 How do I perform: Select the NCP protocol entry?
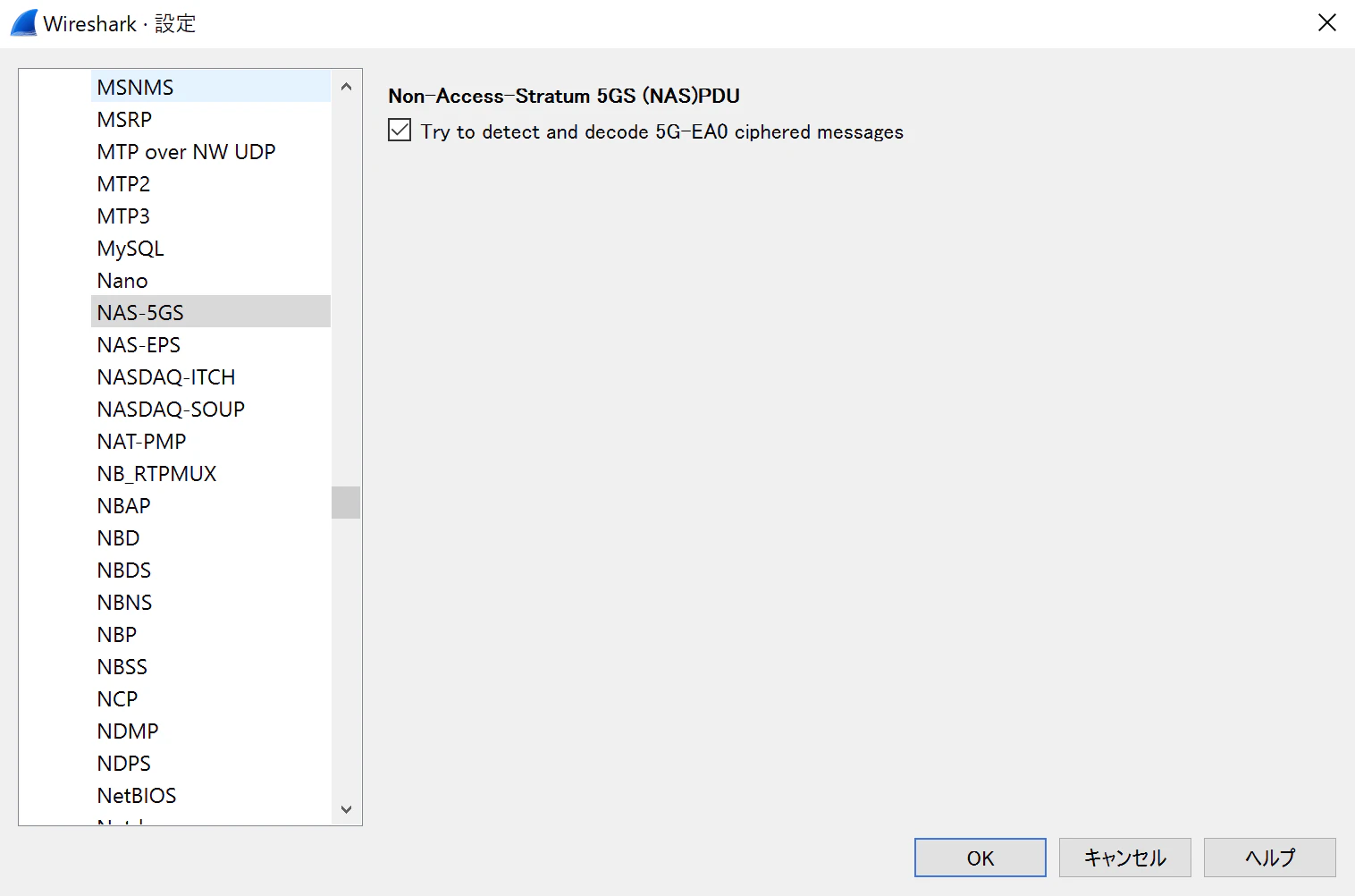[x=211, y=698]
